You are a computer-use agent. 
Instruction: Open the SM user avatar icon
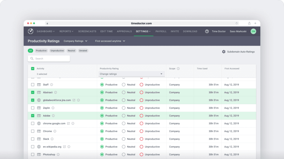pyautogui.click(x=253, y=31)
